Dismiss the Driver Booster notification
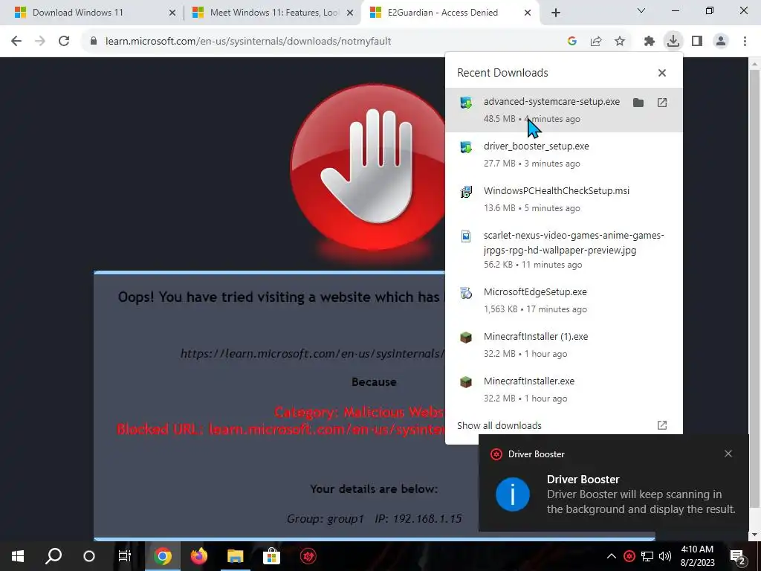Viewport: 761px width, 571px height. tap(728, 454)
